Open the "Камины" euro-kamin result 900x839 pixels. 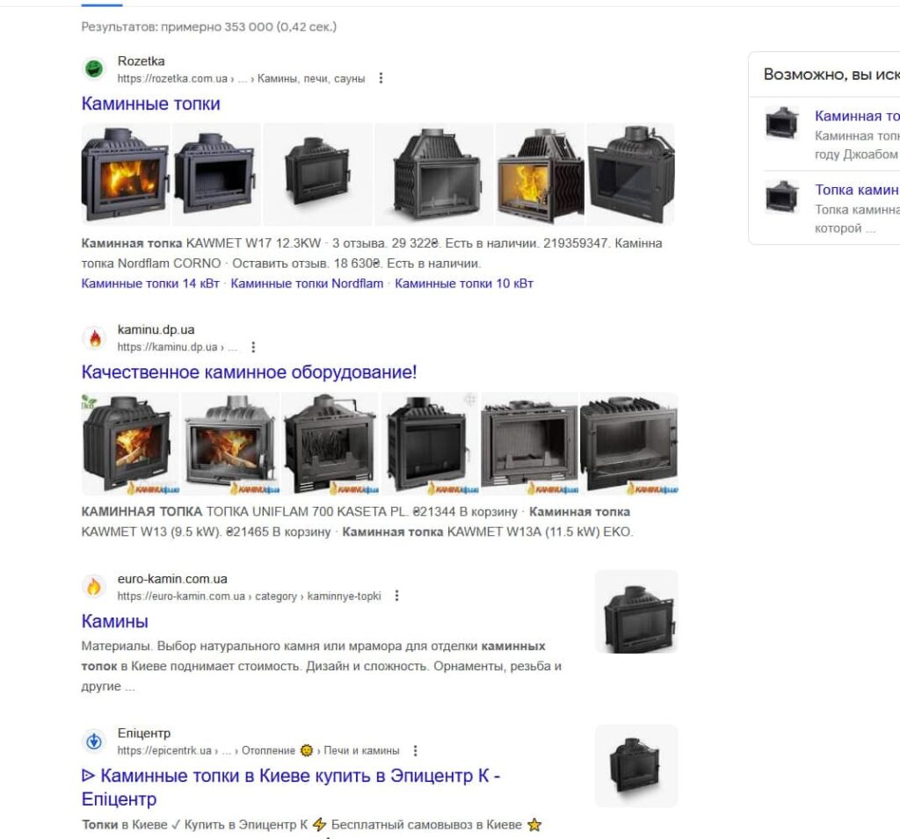point(115,621)
